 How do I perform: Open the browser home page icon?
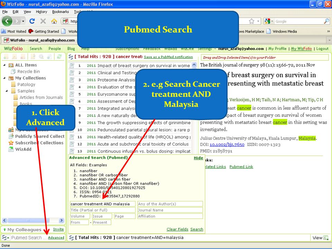54,21
